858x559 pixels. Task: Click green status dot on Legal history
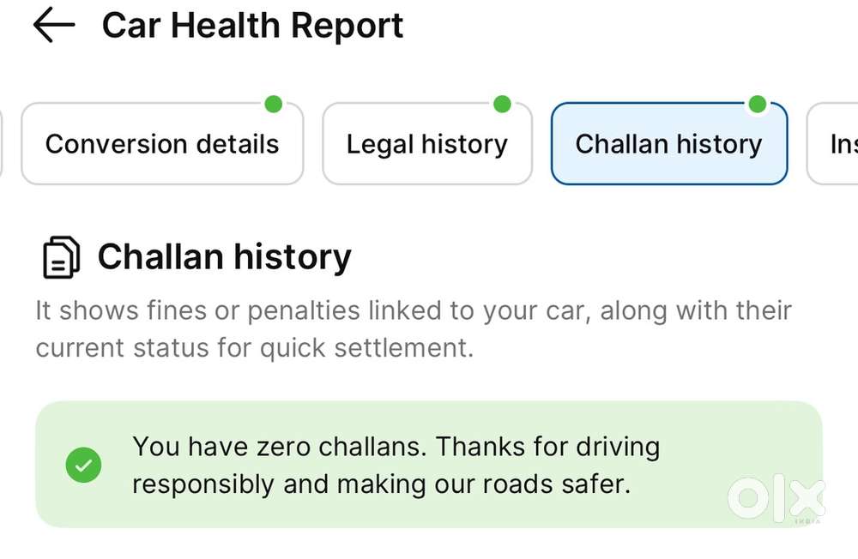502,105
